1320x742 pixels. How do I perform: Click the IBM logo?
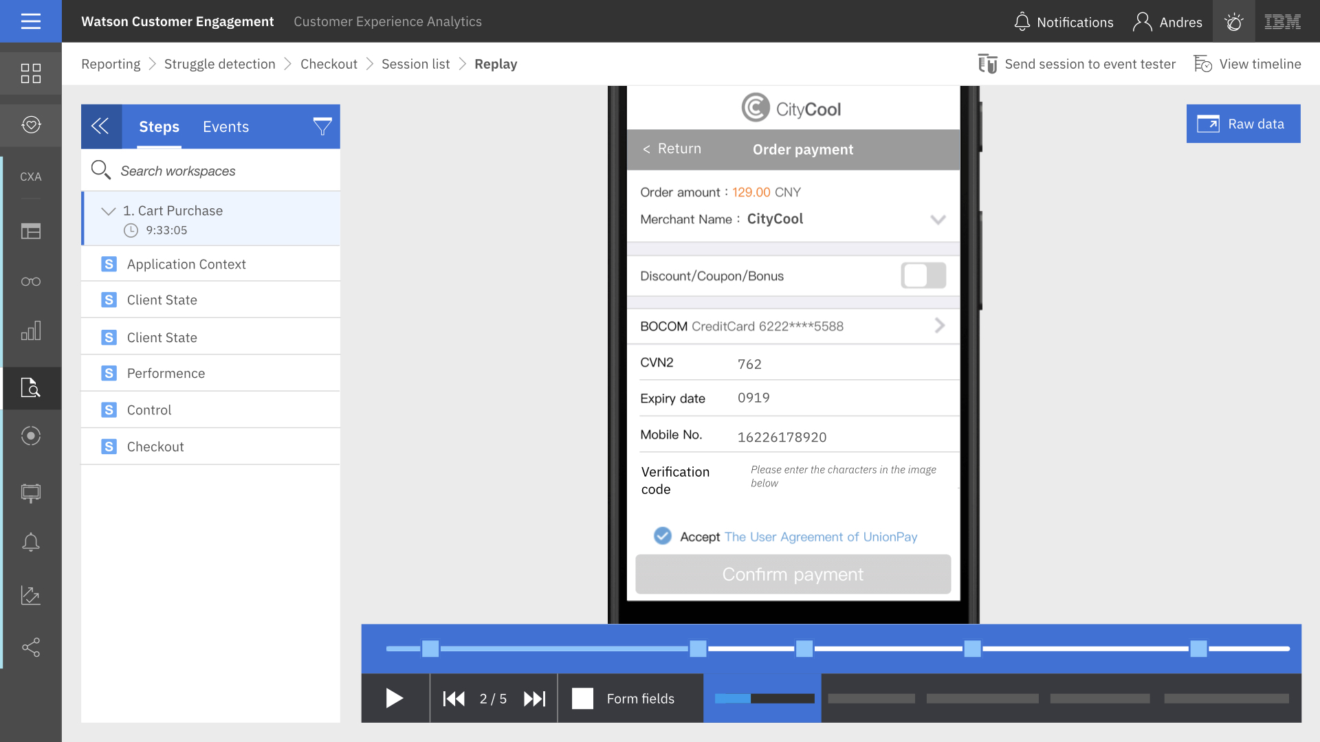point(1282,22)
